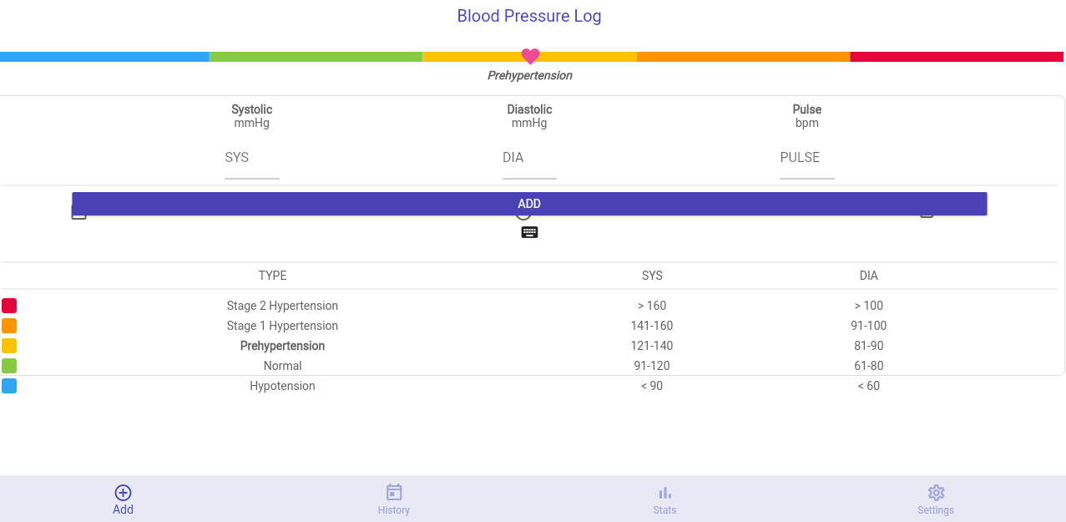Click the Add plus icon in bottom navigation
The height and width of the screenshot is (522, 1066).
click(x=123, y=492)
